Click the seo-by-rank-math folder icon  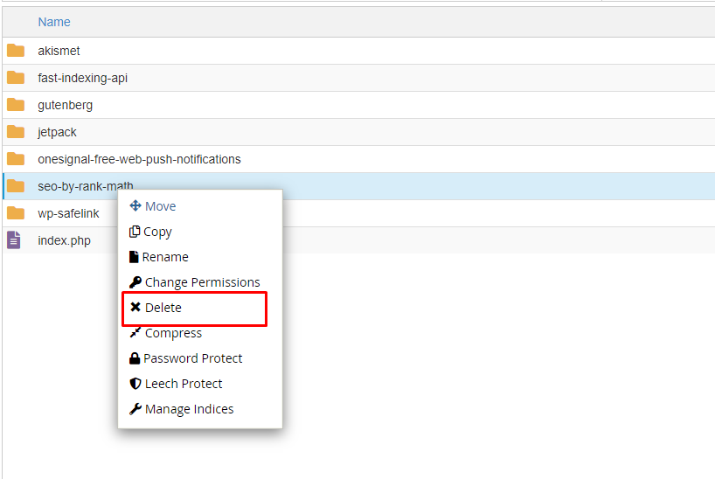(x=16, y=186)
